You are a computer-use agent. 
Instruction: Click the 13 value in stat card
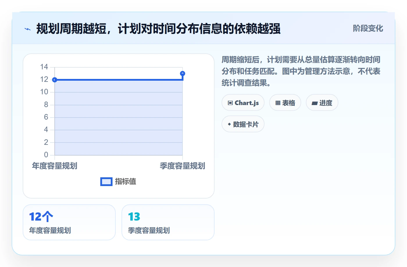[x=134, y=217]
